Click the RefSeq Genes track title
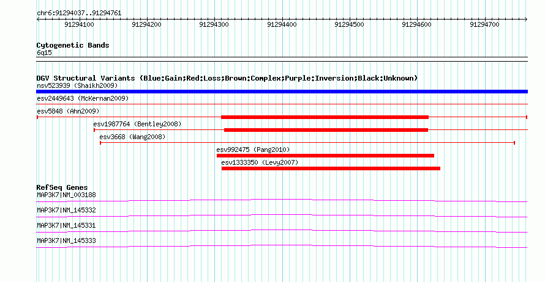 62,187
